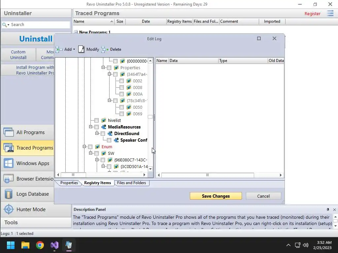Click the Browser Extensions sidebar icon
The width and height of the screenshot is (338, 253).
9,179
